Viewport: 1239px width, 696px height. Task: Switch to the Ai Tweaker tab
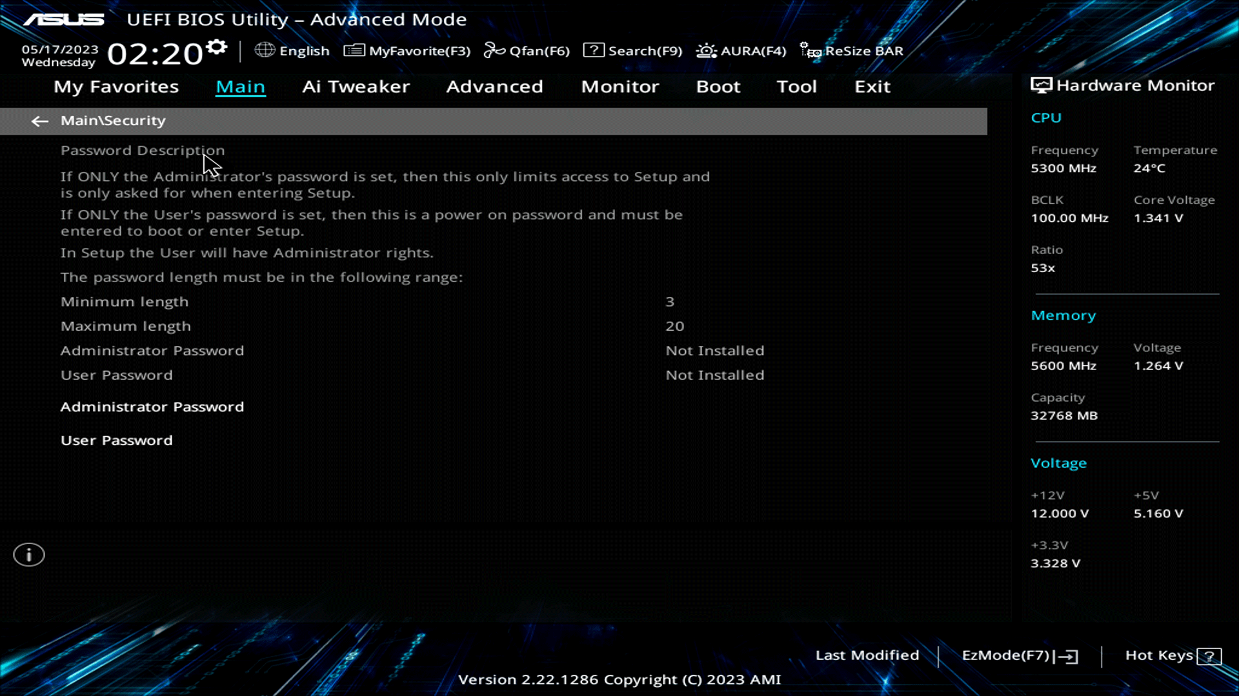(x=356, y=86)
